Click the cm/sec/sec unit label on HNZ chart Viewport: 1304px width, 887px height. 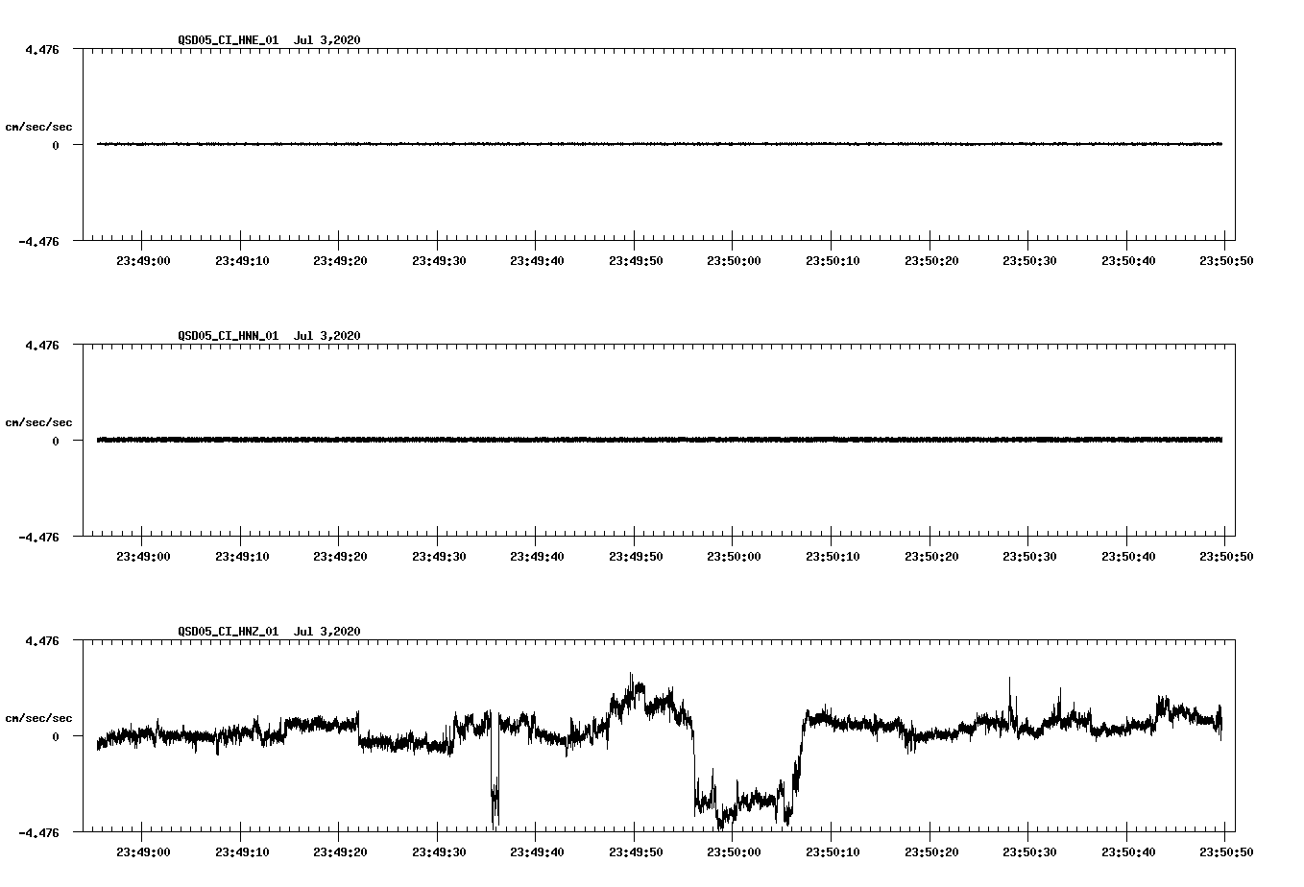click(x=38, y=718)
